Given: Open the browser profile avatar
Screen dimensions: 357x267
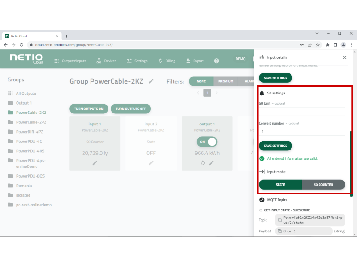Looking at the screenshot, I should [x=343, y=45].
